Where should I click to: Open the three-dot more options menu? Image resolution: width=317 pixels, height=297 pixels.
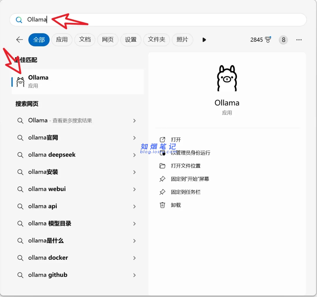point(299,40)
